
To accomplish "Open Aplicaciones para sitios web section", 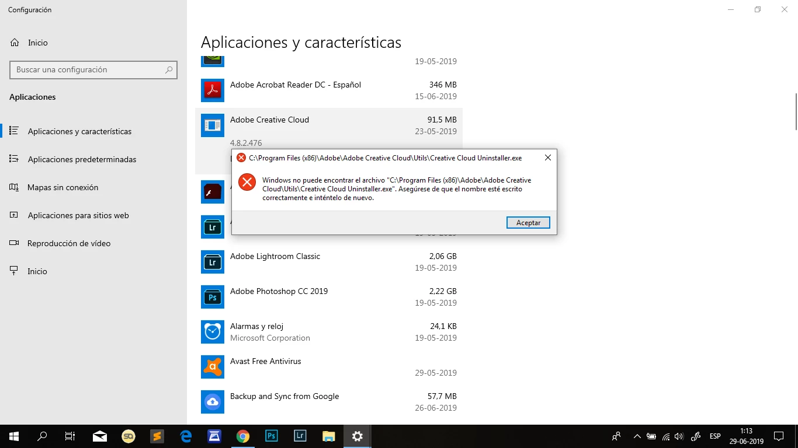I will (78, 215).
